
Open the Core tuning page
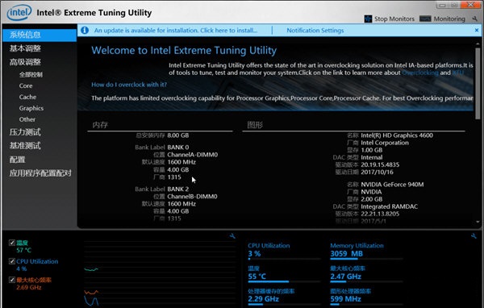[x=26, y=85]
